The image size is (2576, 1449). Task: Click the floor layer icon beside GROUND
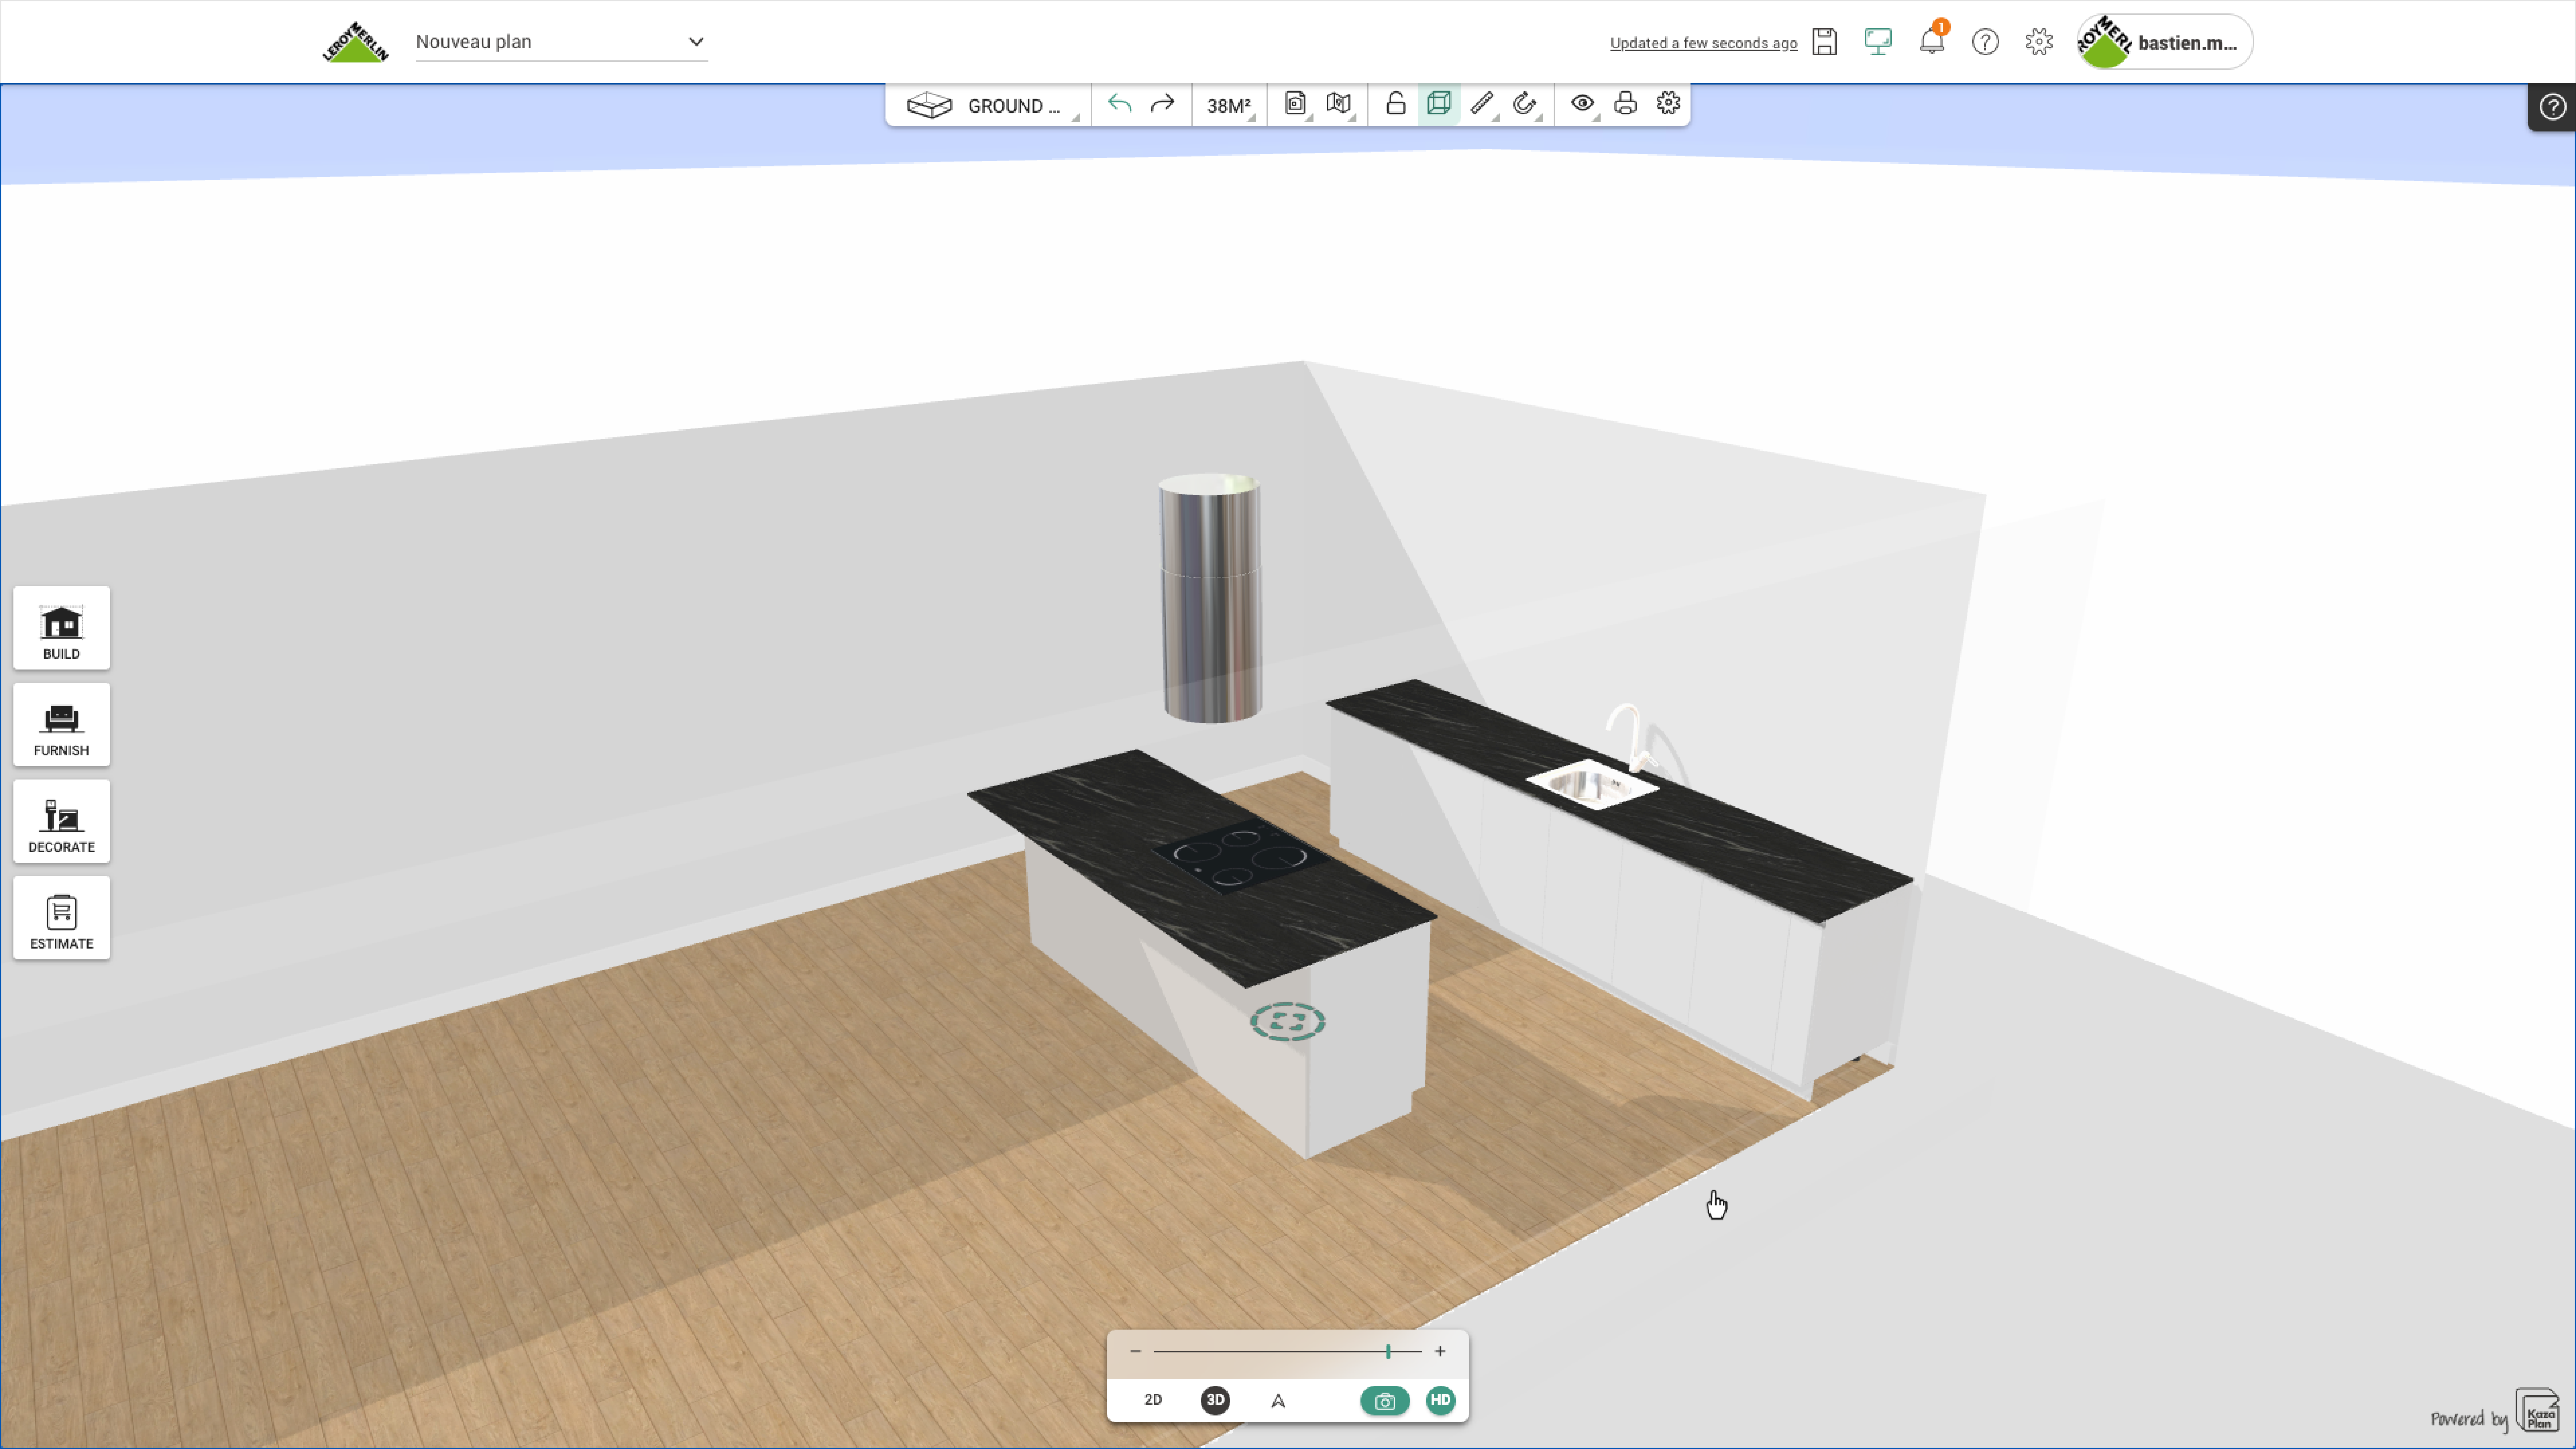coord(929,105)
